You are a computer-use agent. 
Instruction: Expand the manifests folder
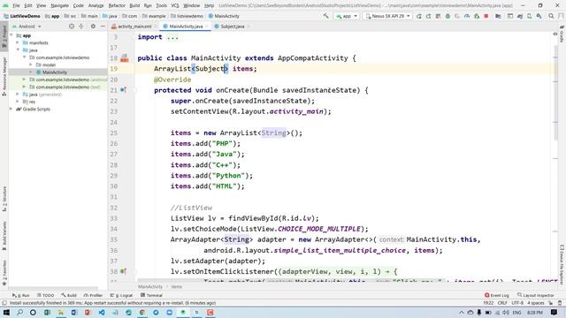pyautogui.click(x=18, y=43)
